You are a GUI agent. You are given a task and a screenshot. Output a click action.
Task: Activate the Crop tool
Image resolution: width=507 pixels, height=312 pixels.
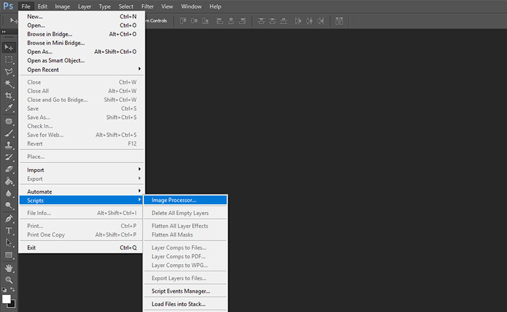9,96
